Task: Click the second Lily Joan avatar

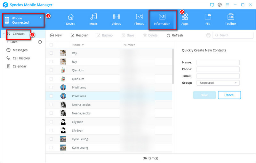Action: pyautogui.click(x=63, y=130)
